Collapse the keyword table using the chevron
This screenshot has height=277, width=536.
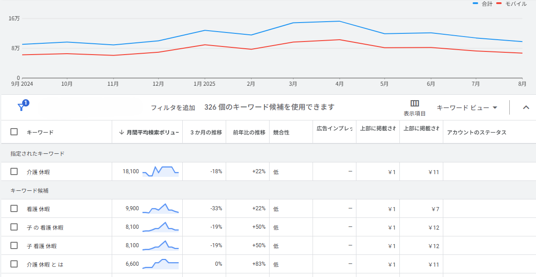coord(526,107)
